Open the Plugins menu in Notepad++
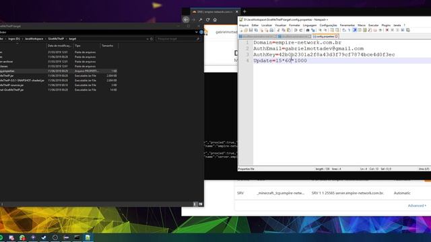Viewport: 431px width, 242px height. click(386, 26)
